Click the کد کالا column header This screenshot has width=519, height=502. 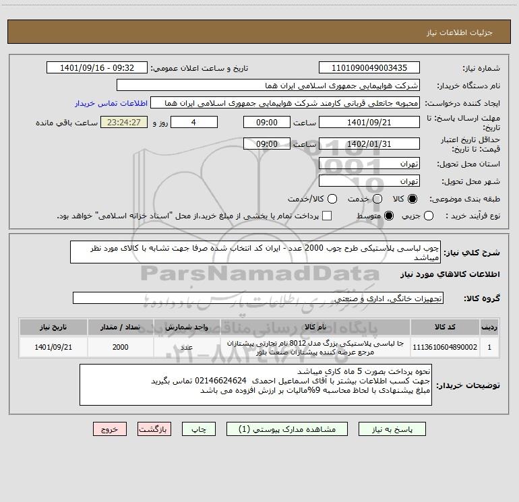(x=445, y=327)
